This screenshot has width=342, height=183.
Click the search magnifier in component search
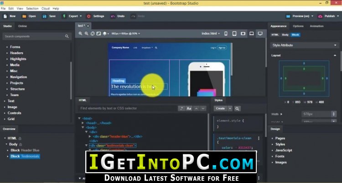click(67, 36)
